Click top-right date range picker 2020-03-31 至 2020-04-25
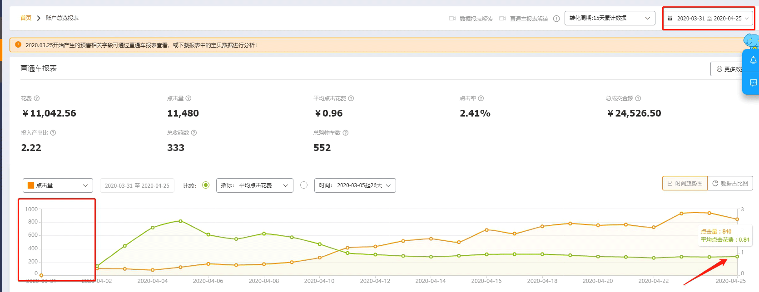 708,19
